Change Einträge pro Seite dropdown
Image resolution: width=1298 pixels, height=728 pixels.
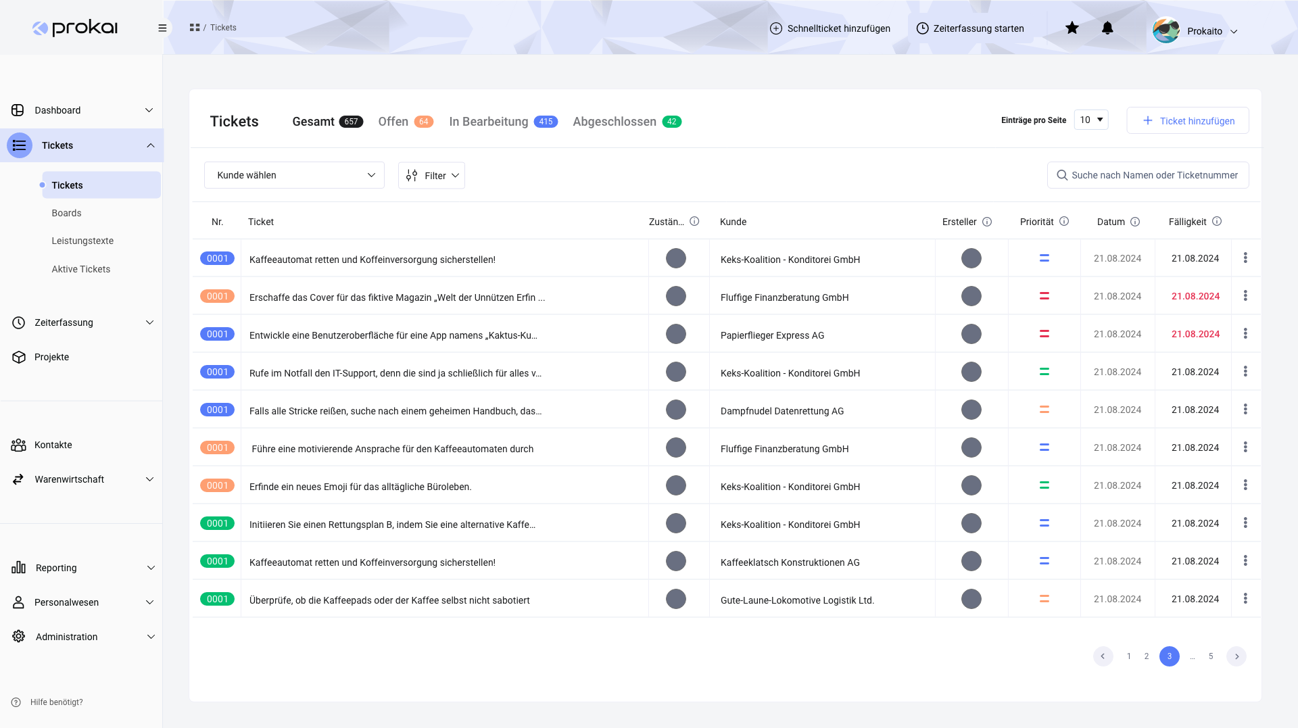(x=1090, y=120)
